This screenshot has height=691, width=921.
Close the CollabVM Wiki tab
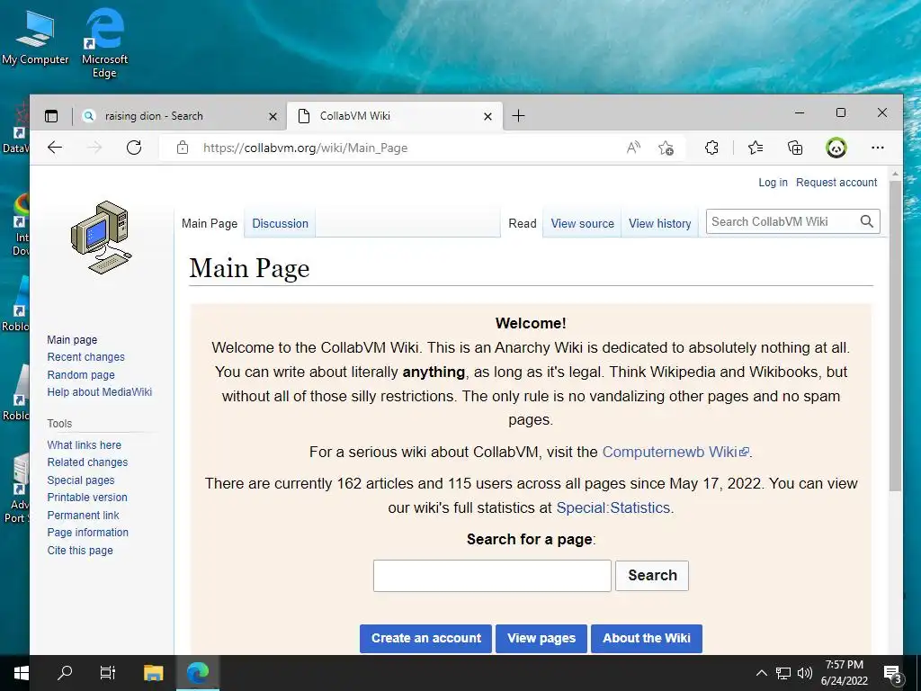pyautogui.click(x=487, y=116)
